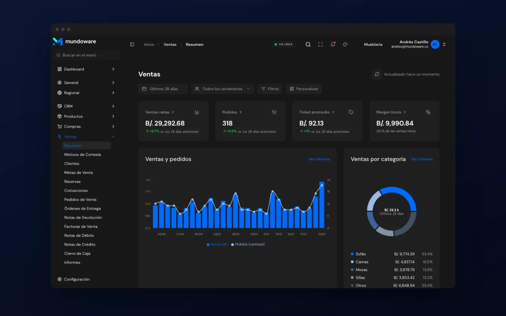Click the Buscar en el menú search field
Screen dimensions: 506x316
pyautogui.click(x=86, y=55)
